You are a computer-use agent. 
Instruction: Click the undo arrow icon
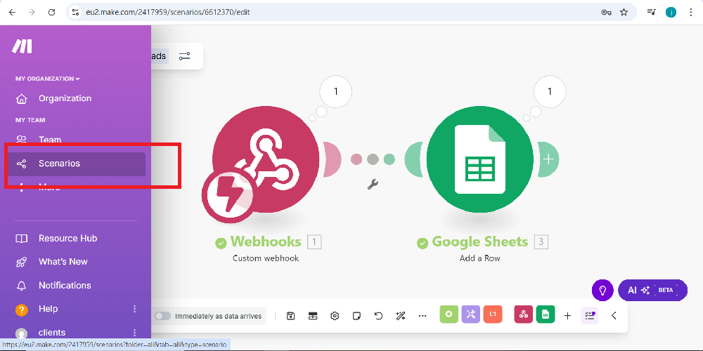coord(378,316)
